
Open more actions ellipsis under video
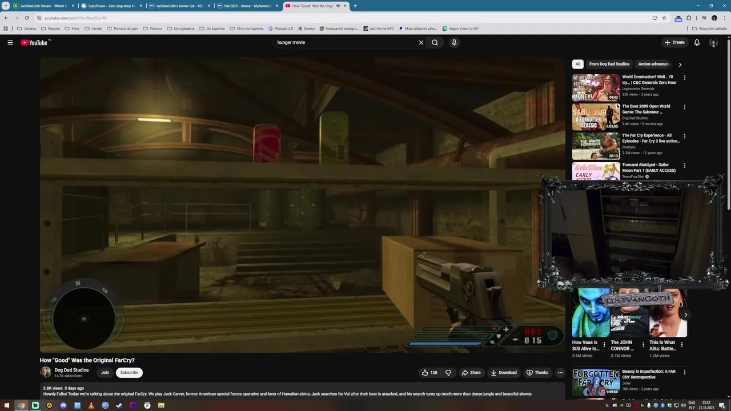tap(560, 372)
